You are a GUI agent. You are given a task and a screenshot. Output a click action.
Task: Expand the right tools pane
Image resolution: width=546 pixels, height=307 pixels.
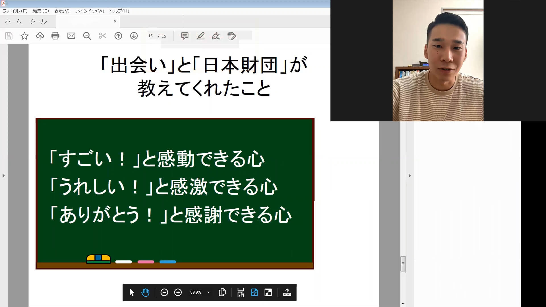click(x=409, y=176)
